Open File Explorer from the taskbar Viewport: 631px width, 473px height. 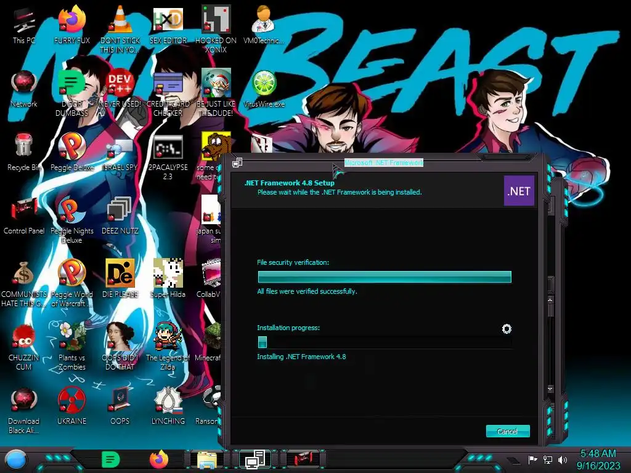pos(207,459)
